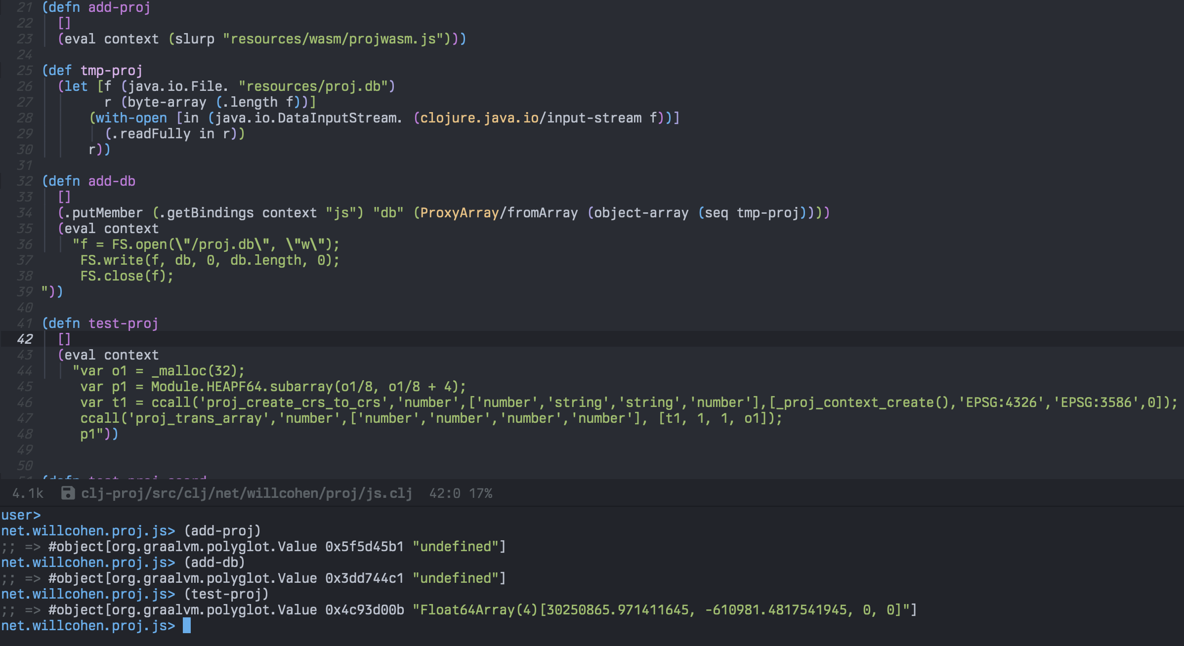Image resolution: width=1184 pixels, height=646 pixels.
Task: Click the (test-proj) command in REPL history
Action: [226, 594]
